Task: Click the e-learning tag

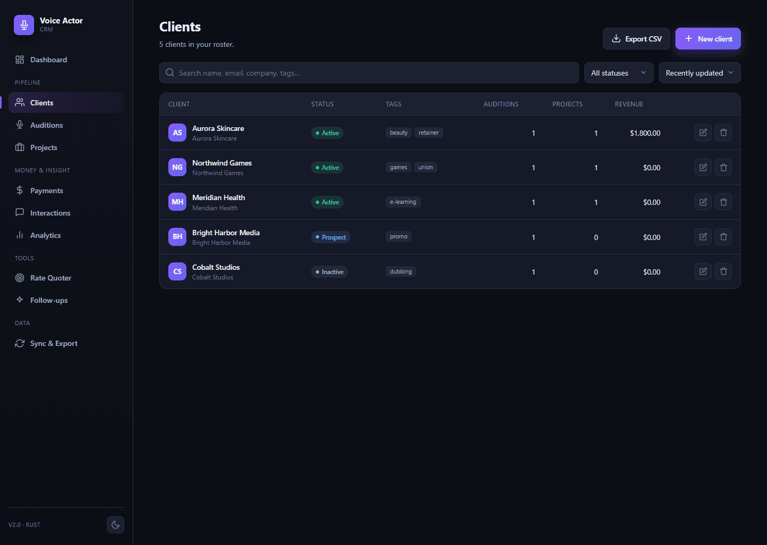Action: tap(403, 202)
